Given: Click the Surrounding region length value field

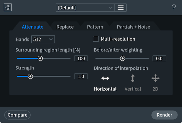Looking at the screenshot, I should [81, 59].
